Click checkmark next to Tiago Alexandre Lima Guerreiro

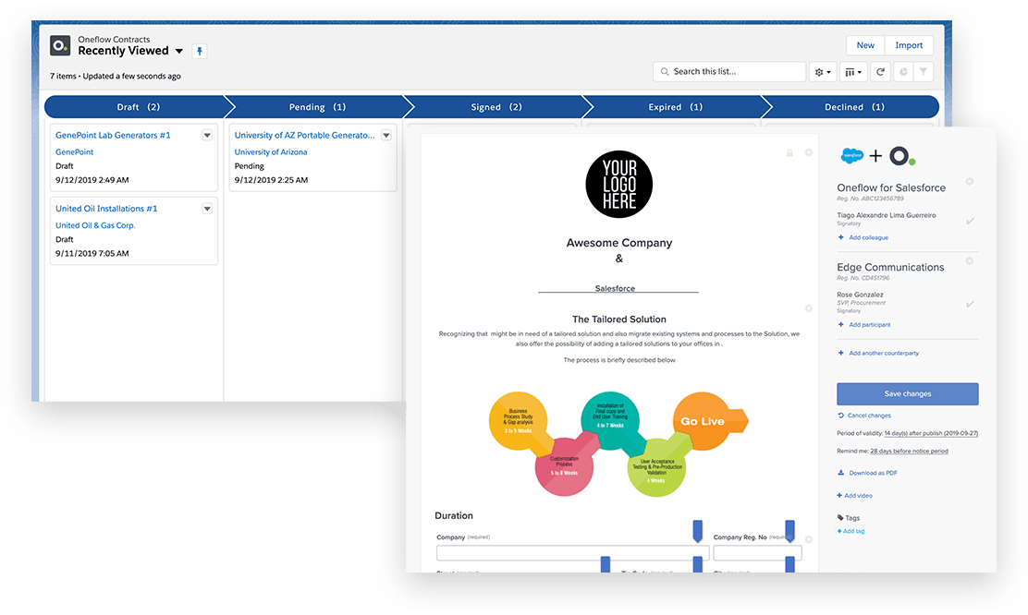[970, 222]
